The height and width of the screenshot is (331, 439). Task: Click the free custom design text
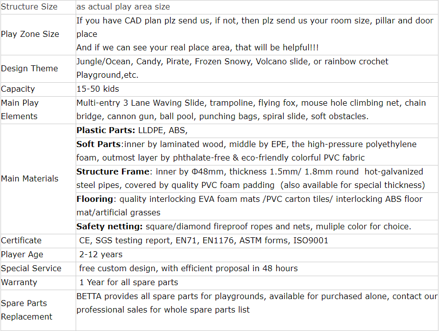tap(118, 269)
